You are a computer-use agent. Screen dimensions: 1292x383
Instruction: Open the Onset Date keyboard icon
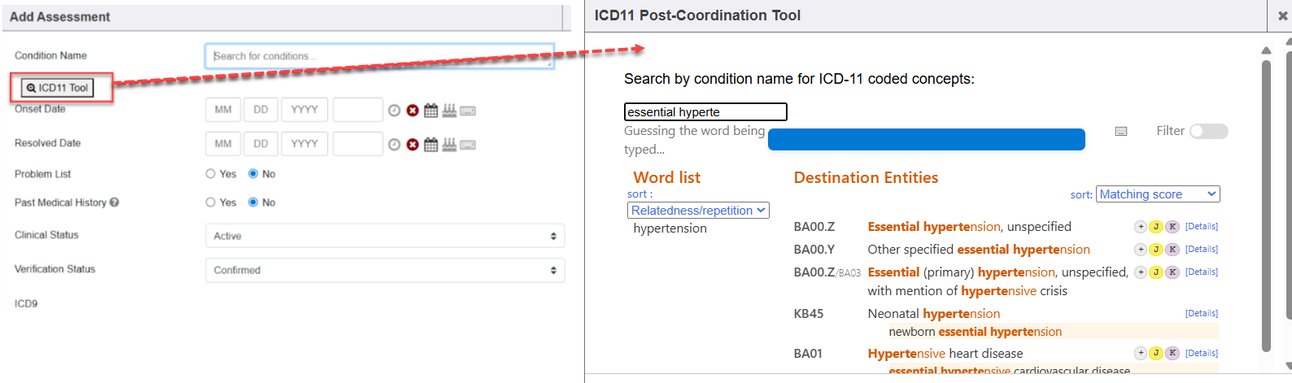click(x=468, y=111)
